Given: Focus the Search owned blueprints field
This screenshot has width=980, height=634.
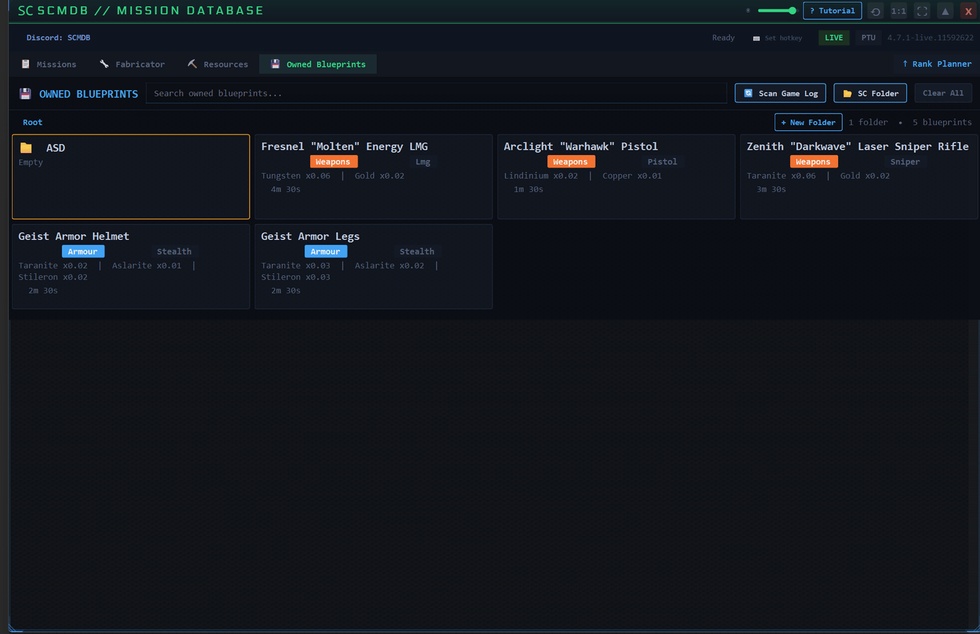Looking at the screenshot, I should coord(436,94).
